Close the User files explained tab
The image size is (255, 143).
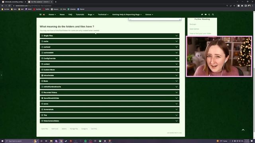51,2
